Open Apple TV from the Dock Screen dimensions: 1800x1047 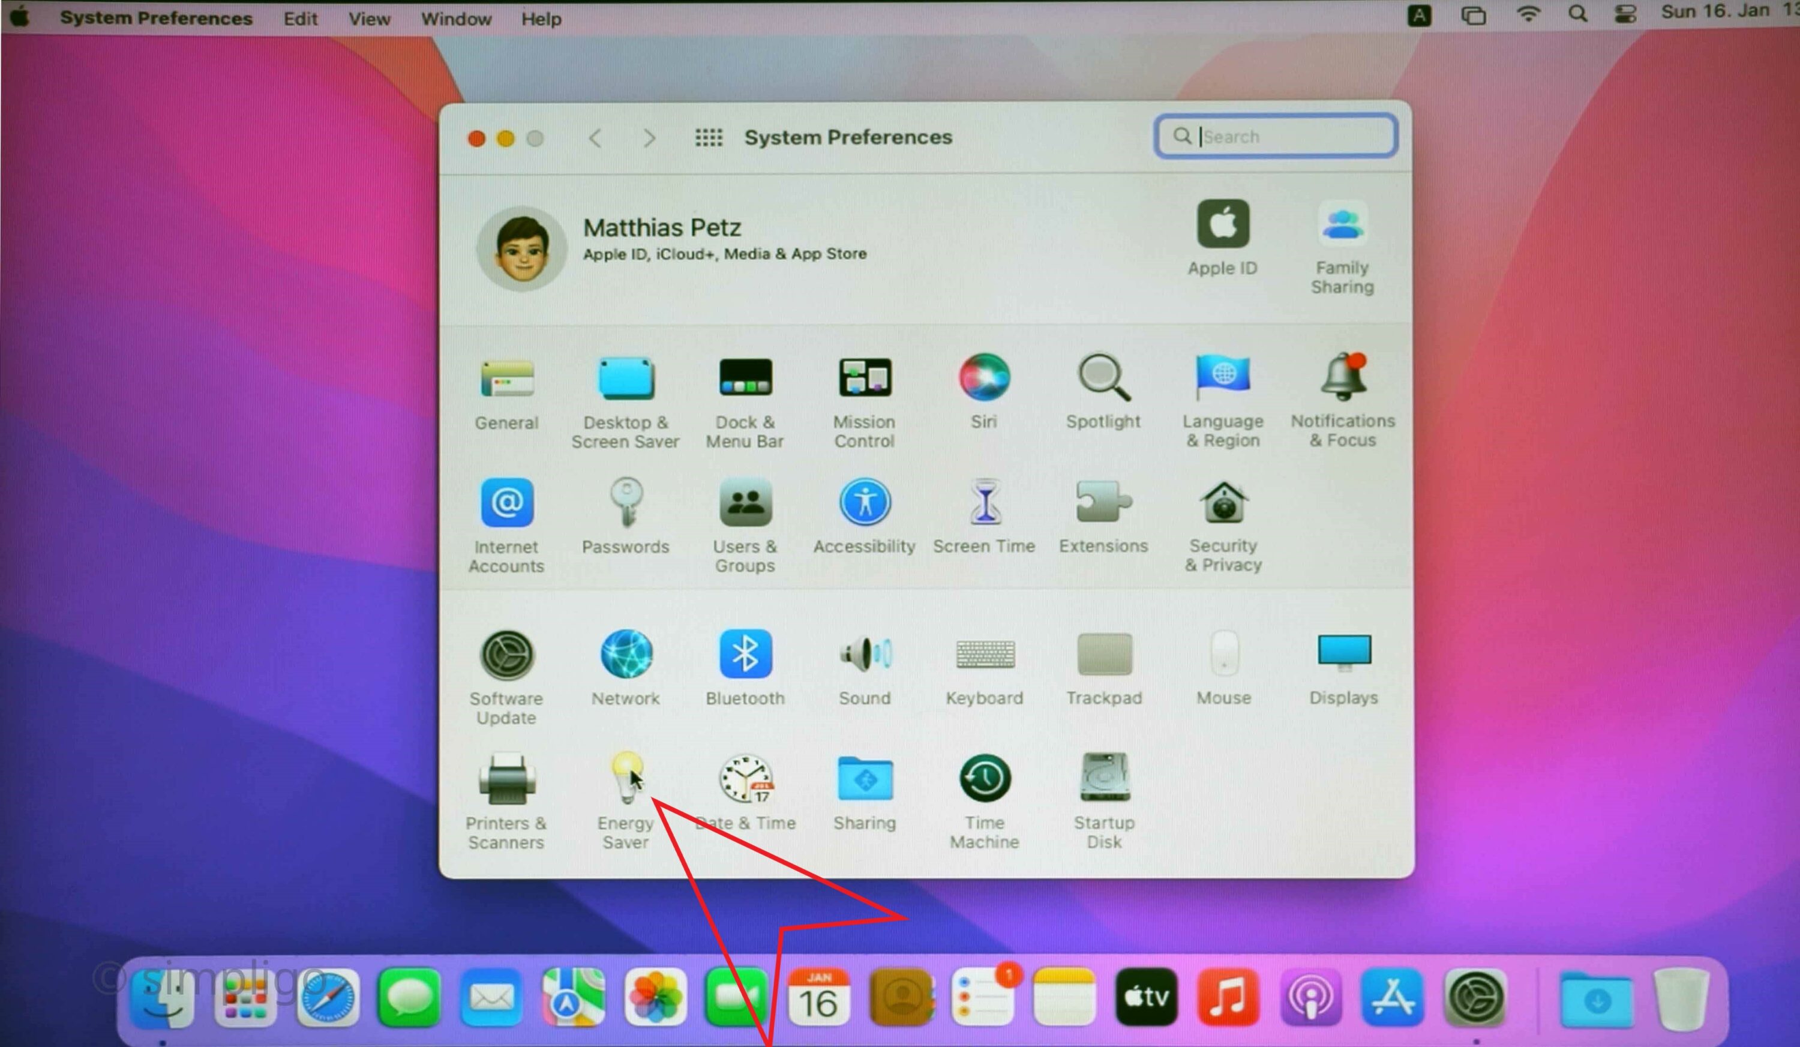point(1146,997)
